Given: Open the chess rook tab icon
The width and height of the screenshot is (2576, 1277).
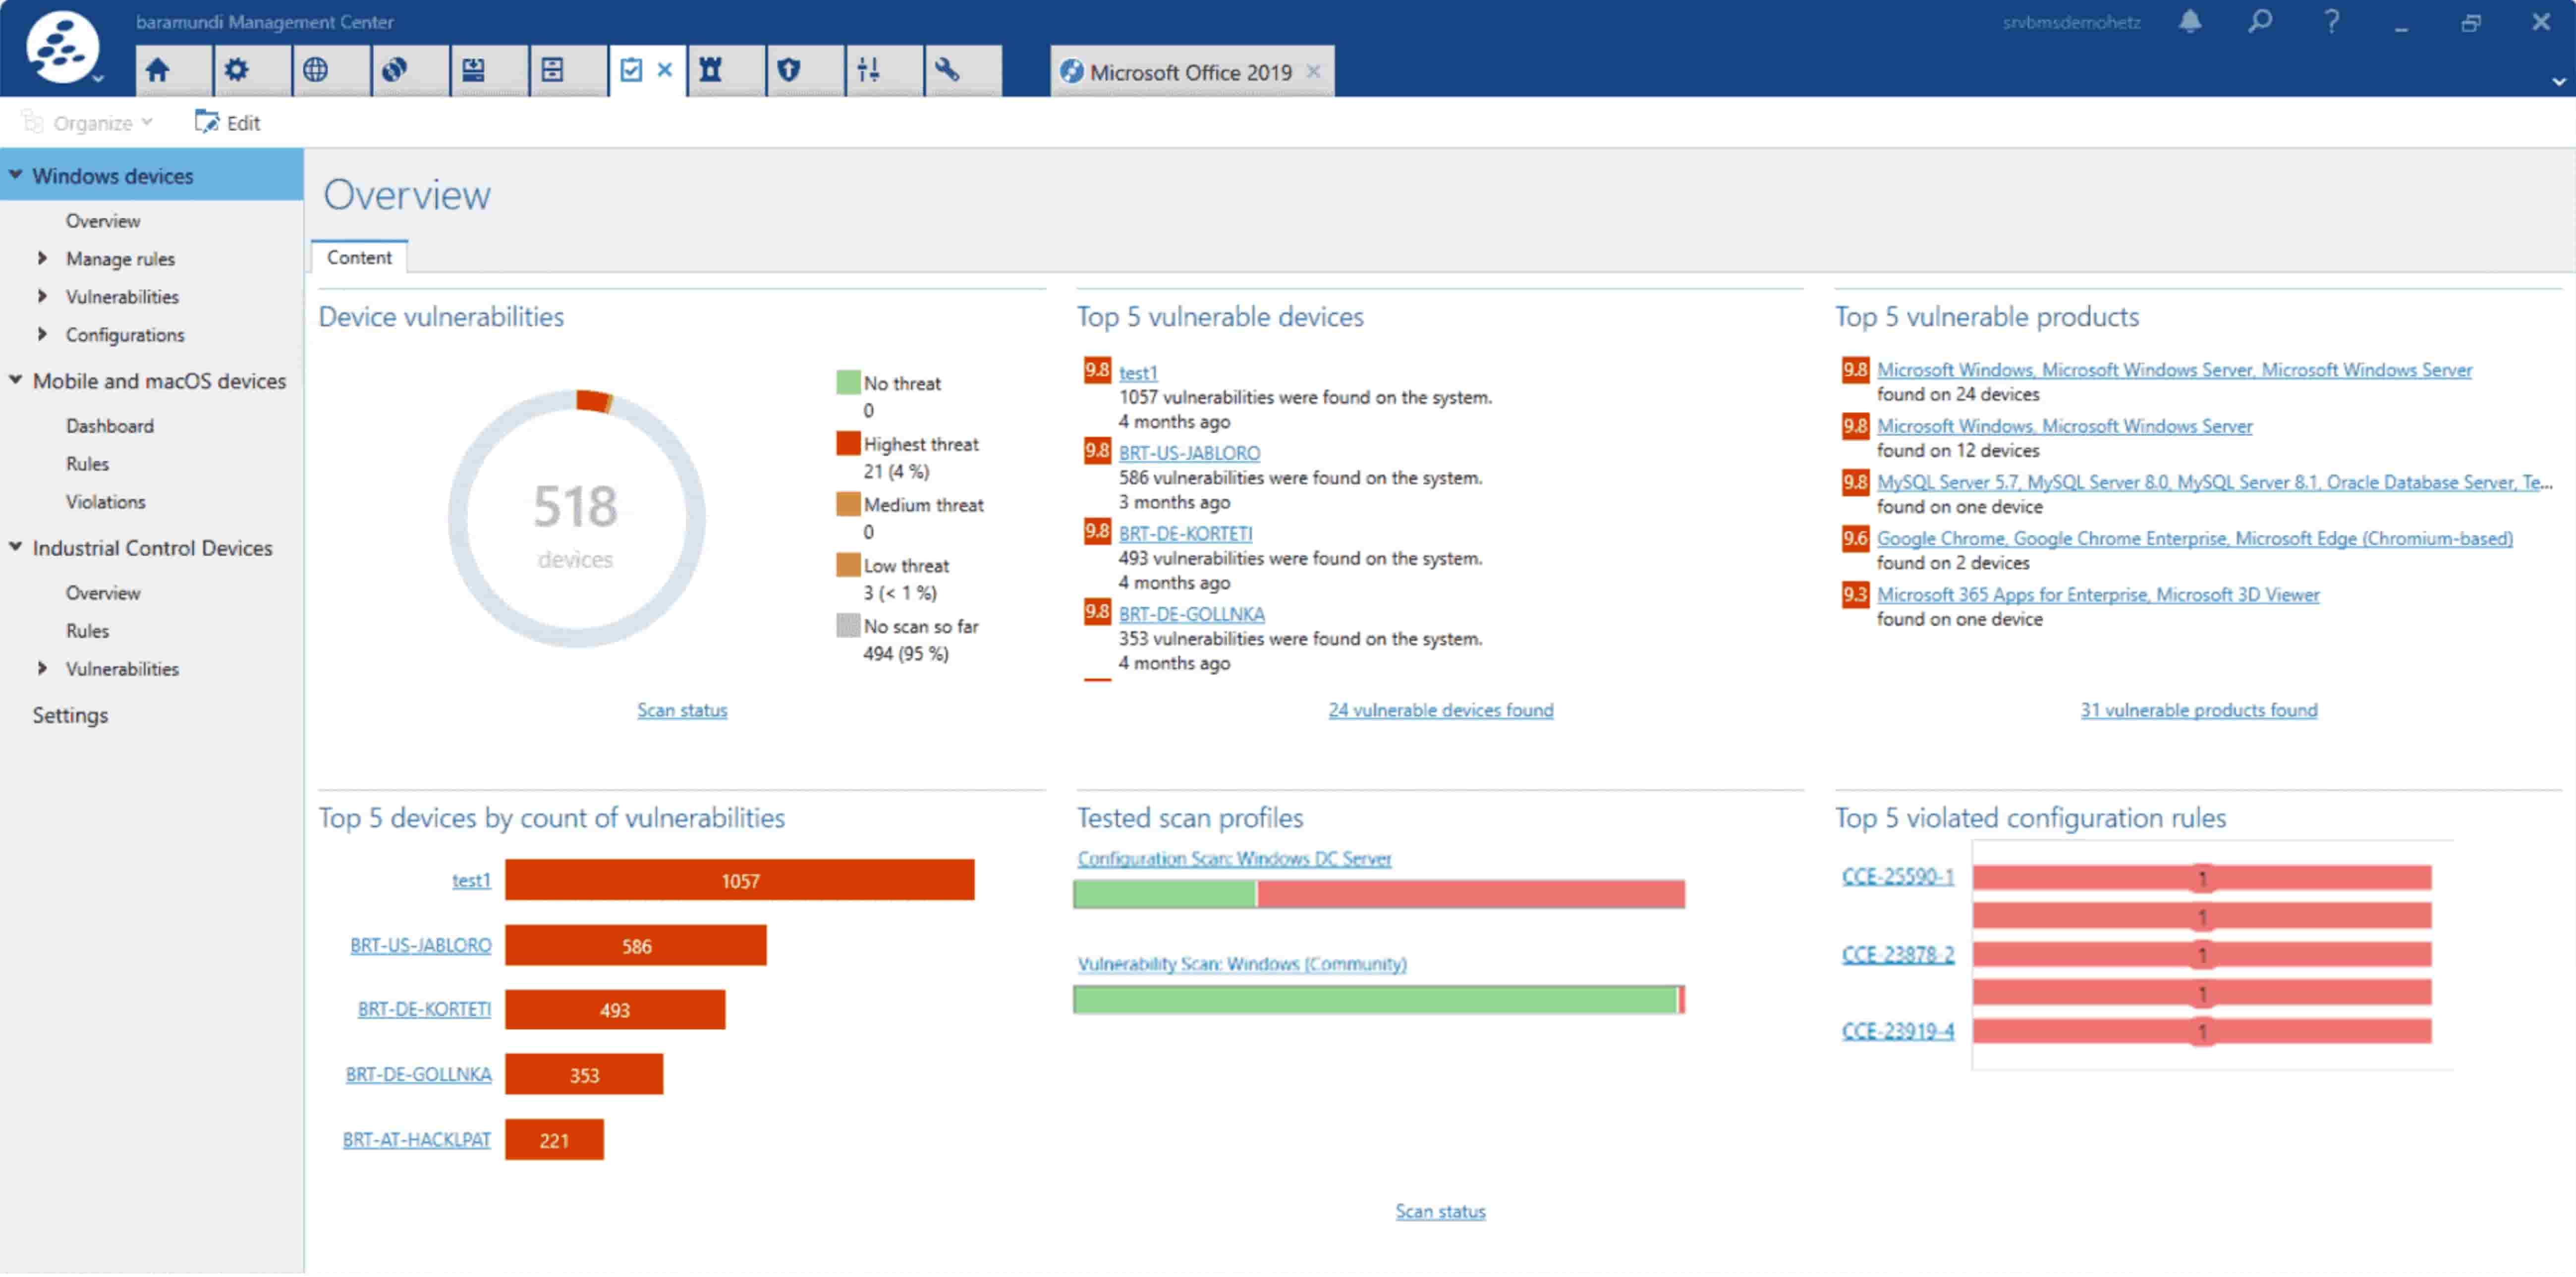Looking at the screenshot, I should pos(710,70).
